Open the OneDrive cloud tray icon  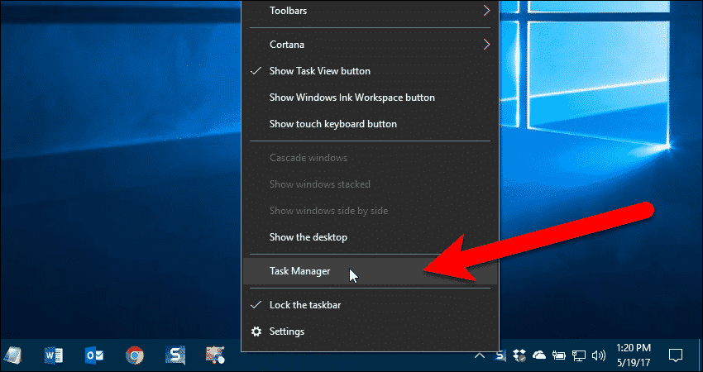(539, 355)
